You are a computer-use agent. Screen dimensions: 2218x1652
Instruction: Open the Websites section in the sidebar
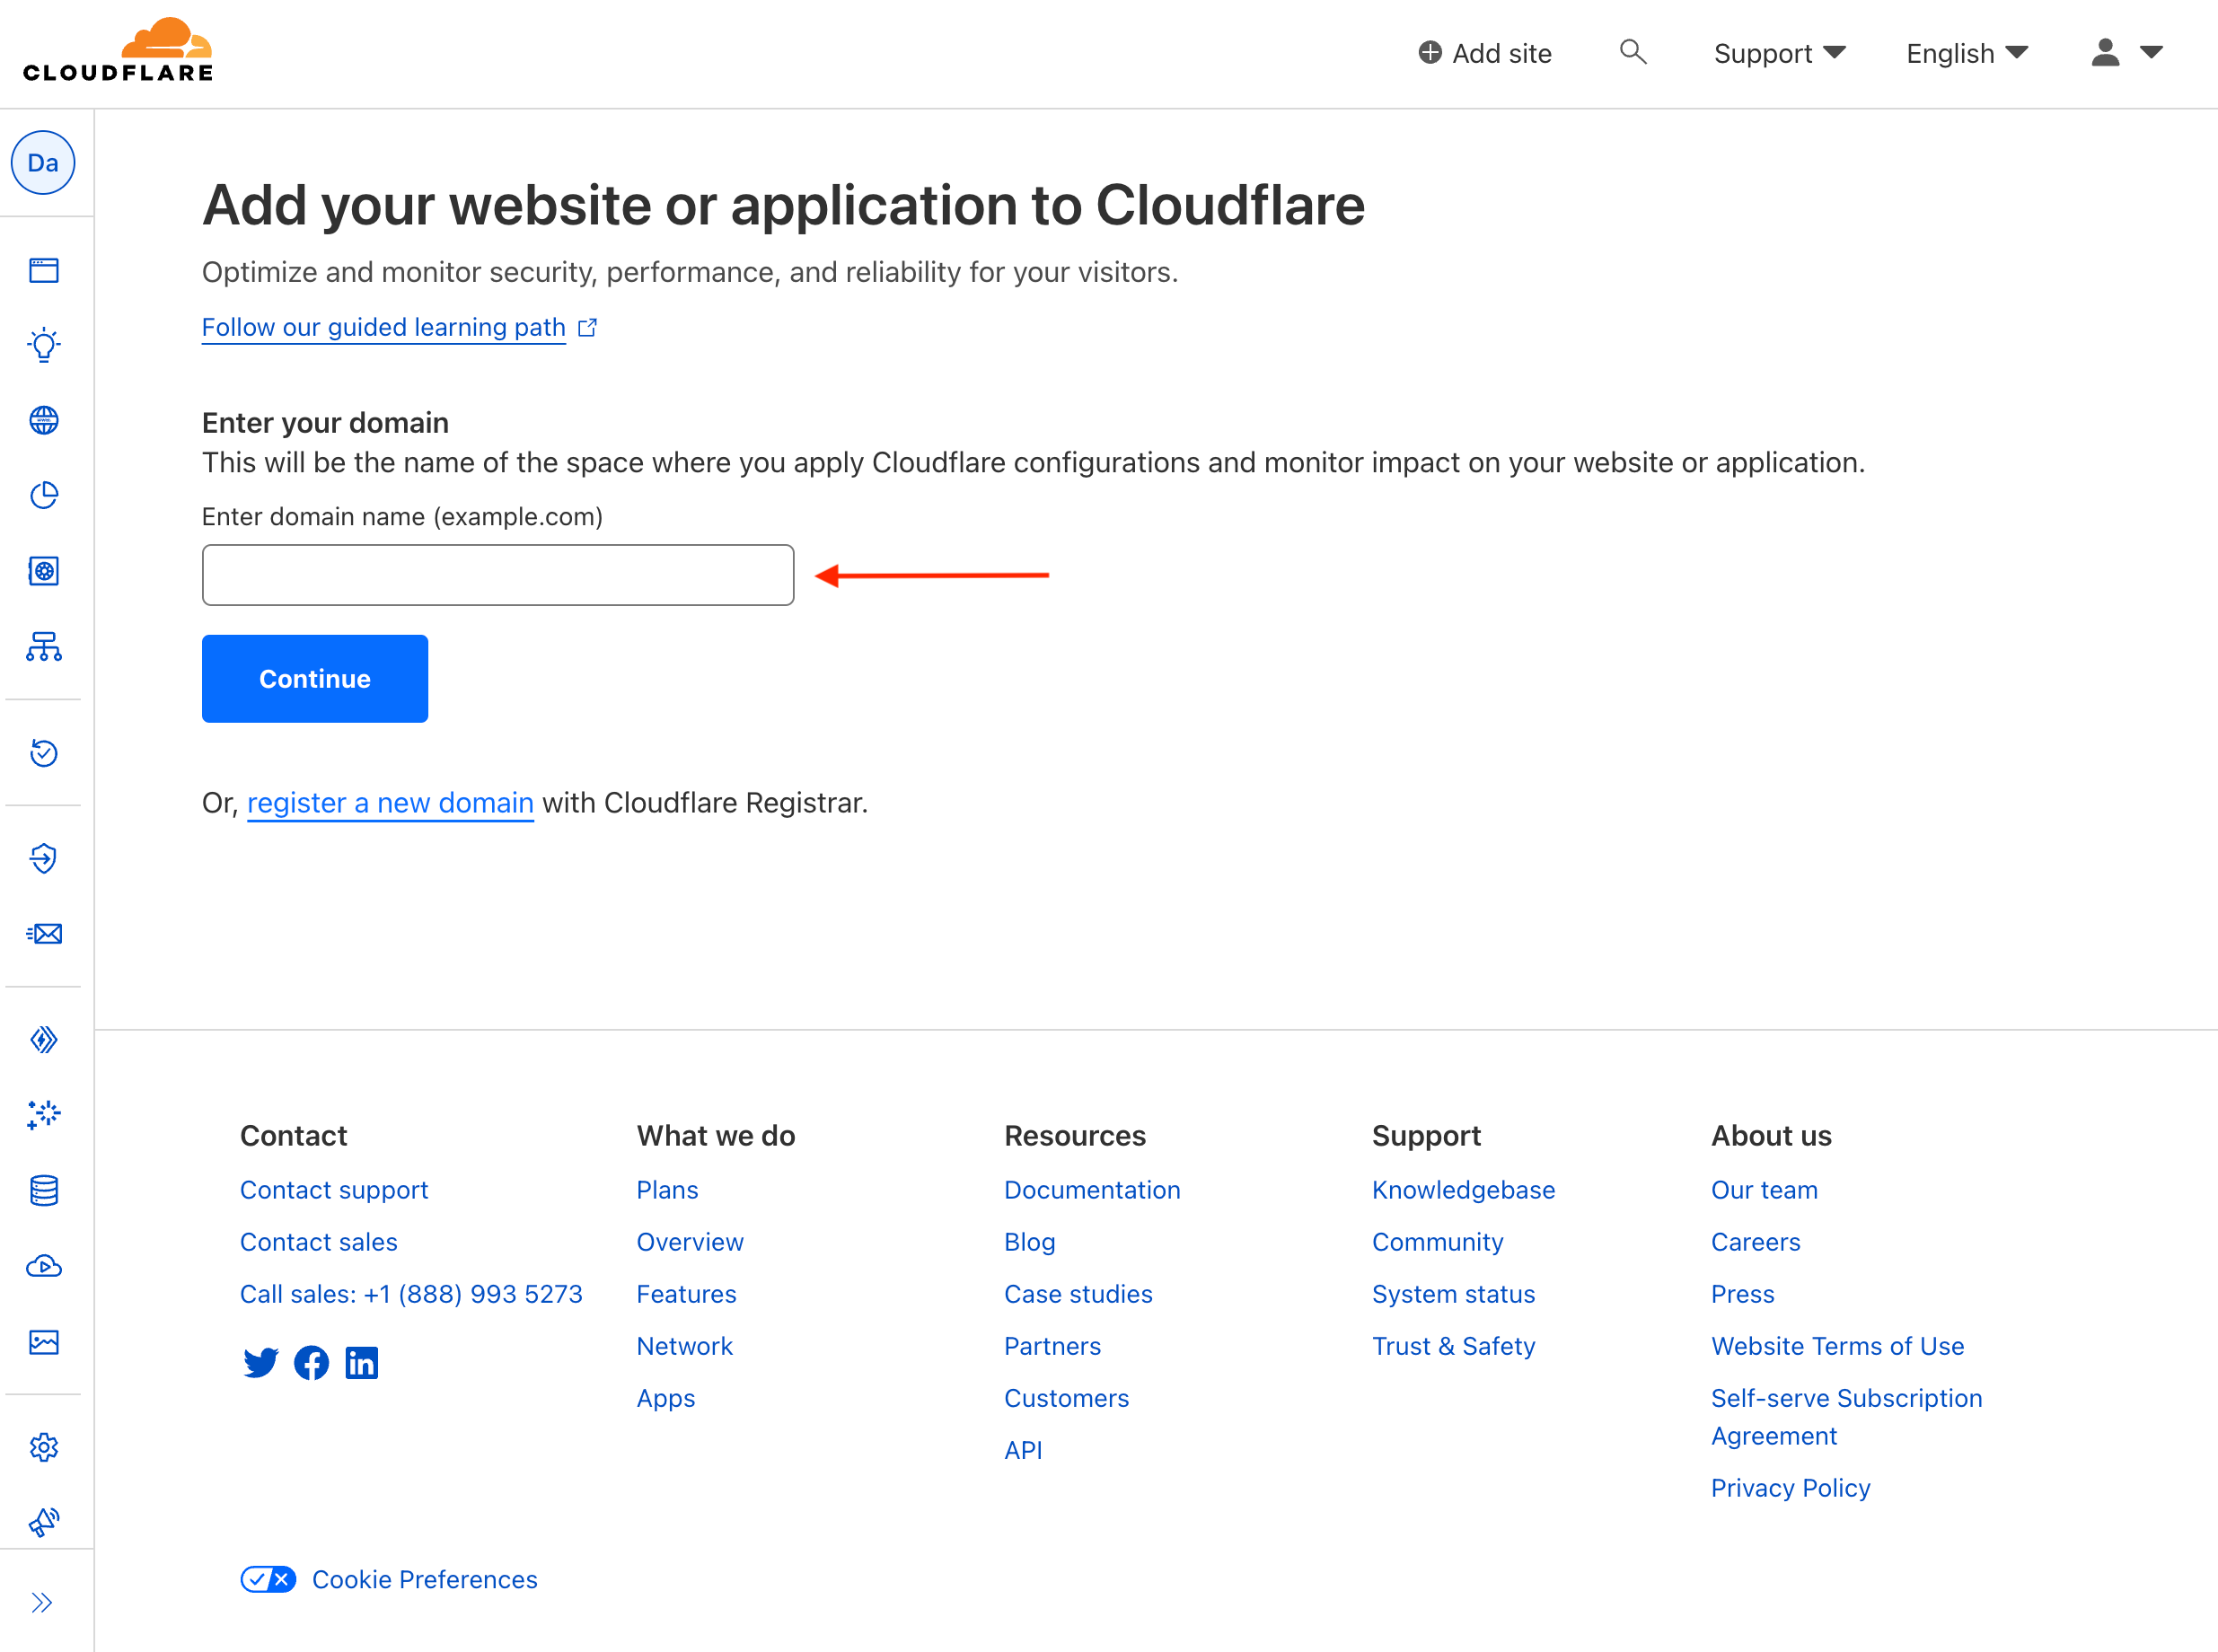[x=43, y=270]
